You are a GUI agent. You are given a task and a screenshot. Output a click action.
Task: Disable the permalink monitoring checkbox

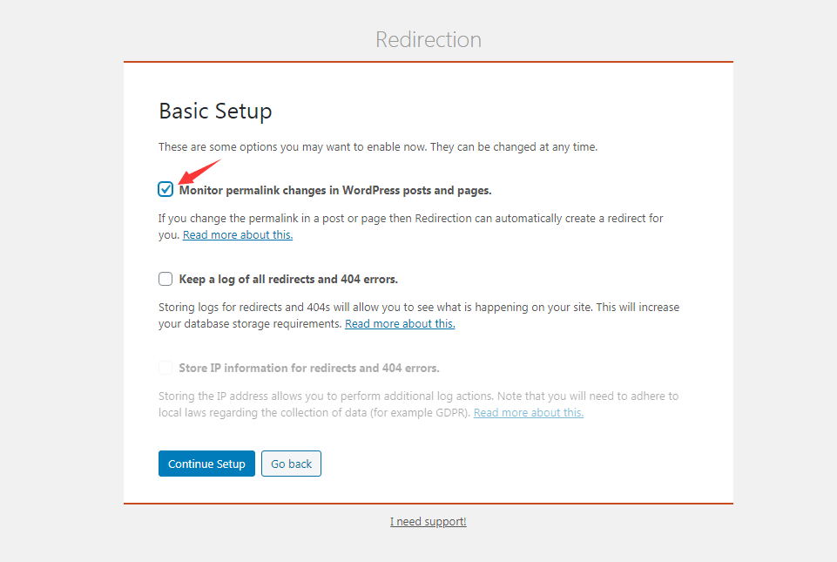point(165,189)
